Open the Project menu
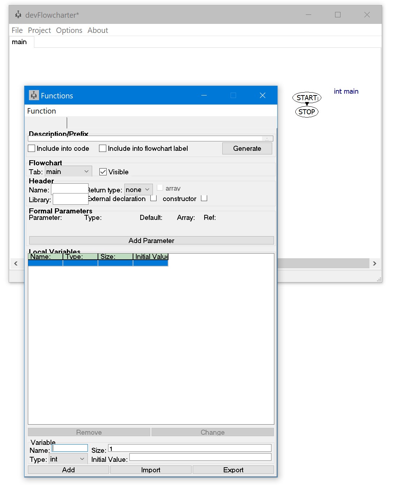Viewport: 394px width, 485px height. click(x=39, y=30)
